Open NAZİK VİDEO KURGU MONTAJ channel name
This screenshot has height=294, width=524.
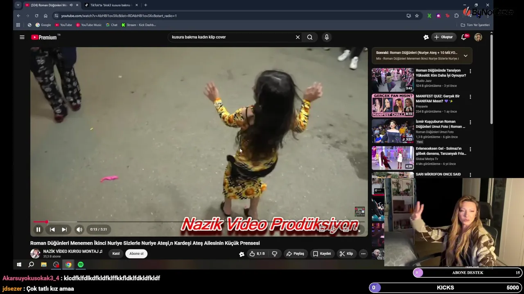[x=73, y=252]
